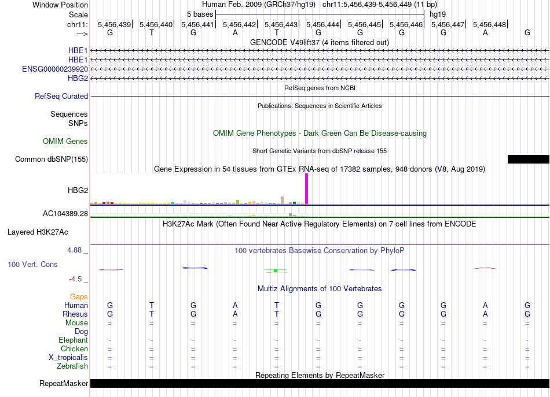Click the Dog alignment row label
The height and width of the screenshot is (397, 550).
81,331
